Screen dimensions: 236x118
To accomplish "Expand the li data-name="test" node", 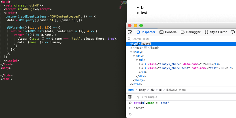I will pyautogui.click(x=139, y=68).
